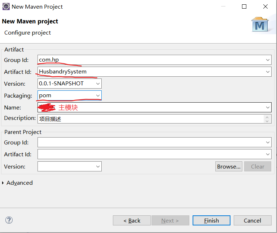277x233 pixels.
Task: Open the Artifact Id dropdown containing HusbandrySystem
Action: (268, 72)
